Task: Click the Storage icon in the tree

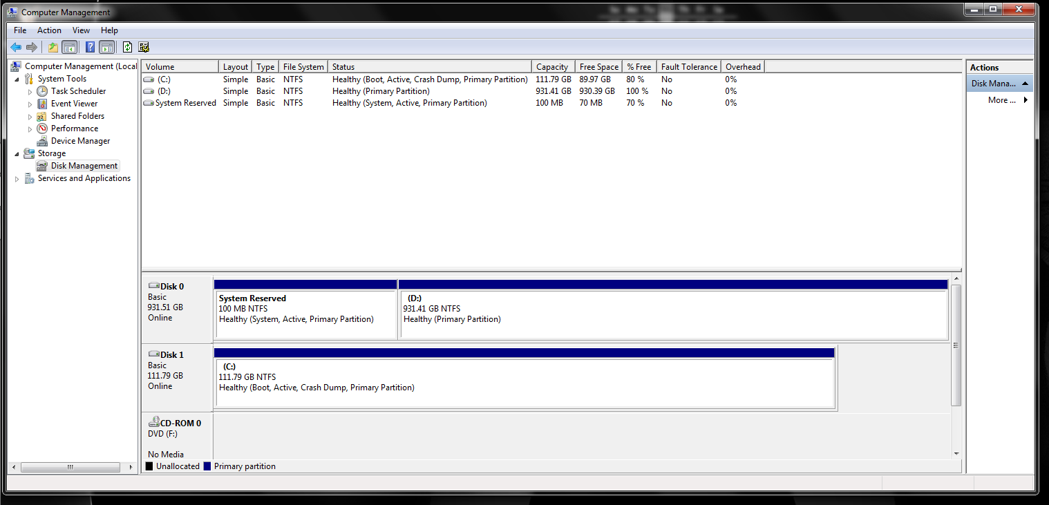Action: click(x=30, y=153)
